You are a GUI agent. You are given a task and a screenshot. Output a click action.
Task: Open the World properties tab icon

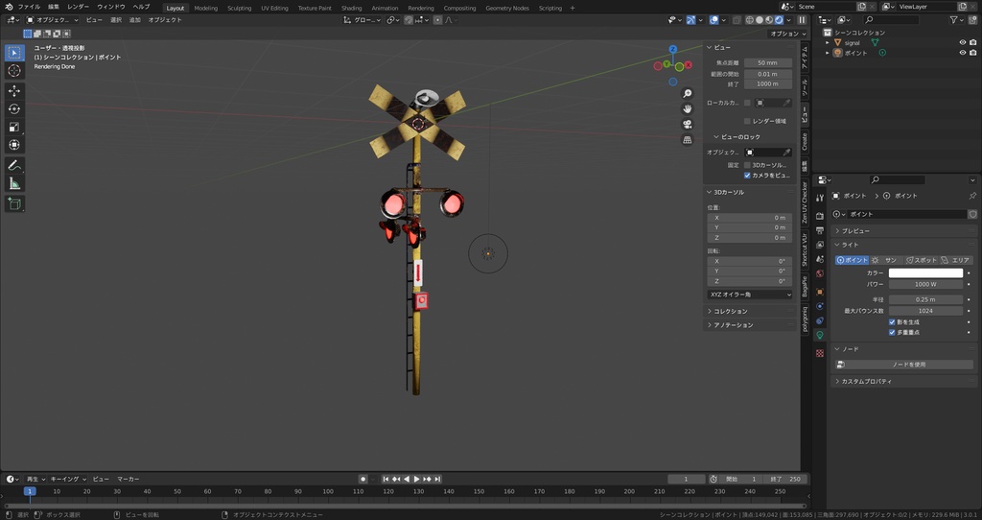[820, 273]
